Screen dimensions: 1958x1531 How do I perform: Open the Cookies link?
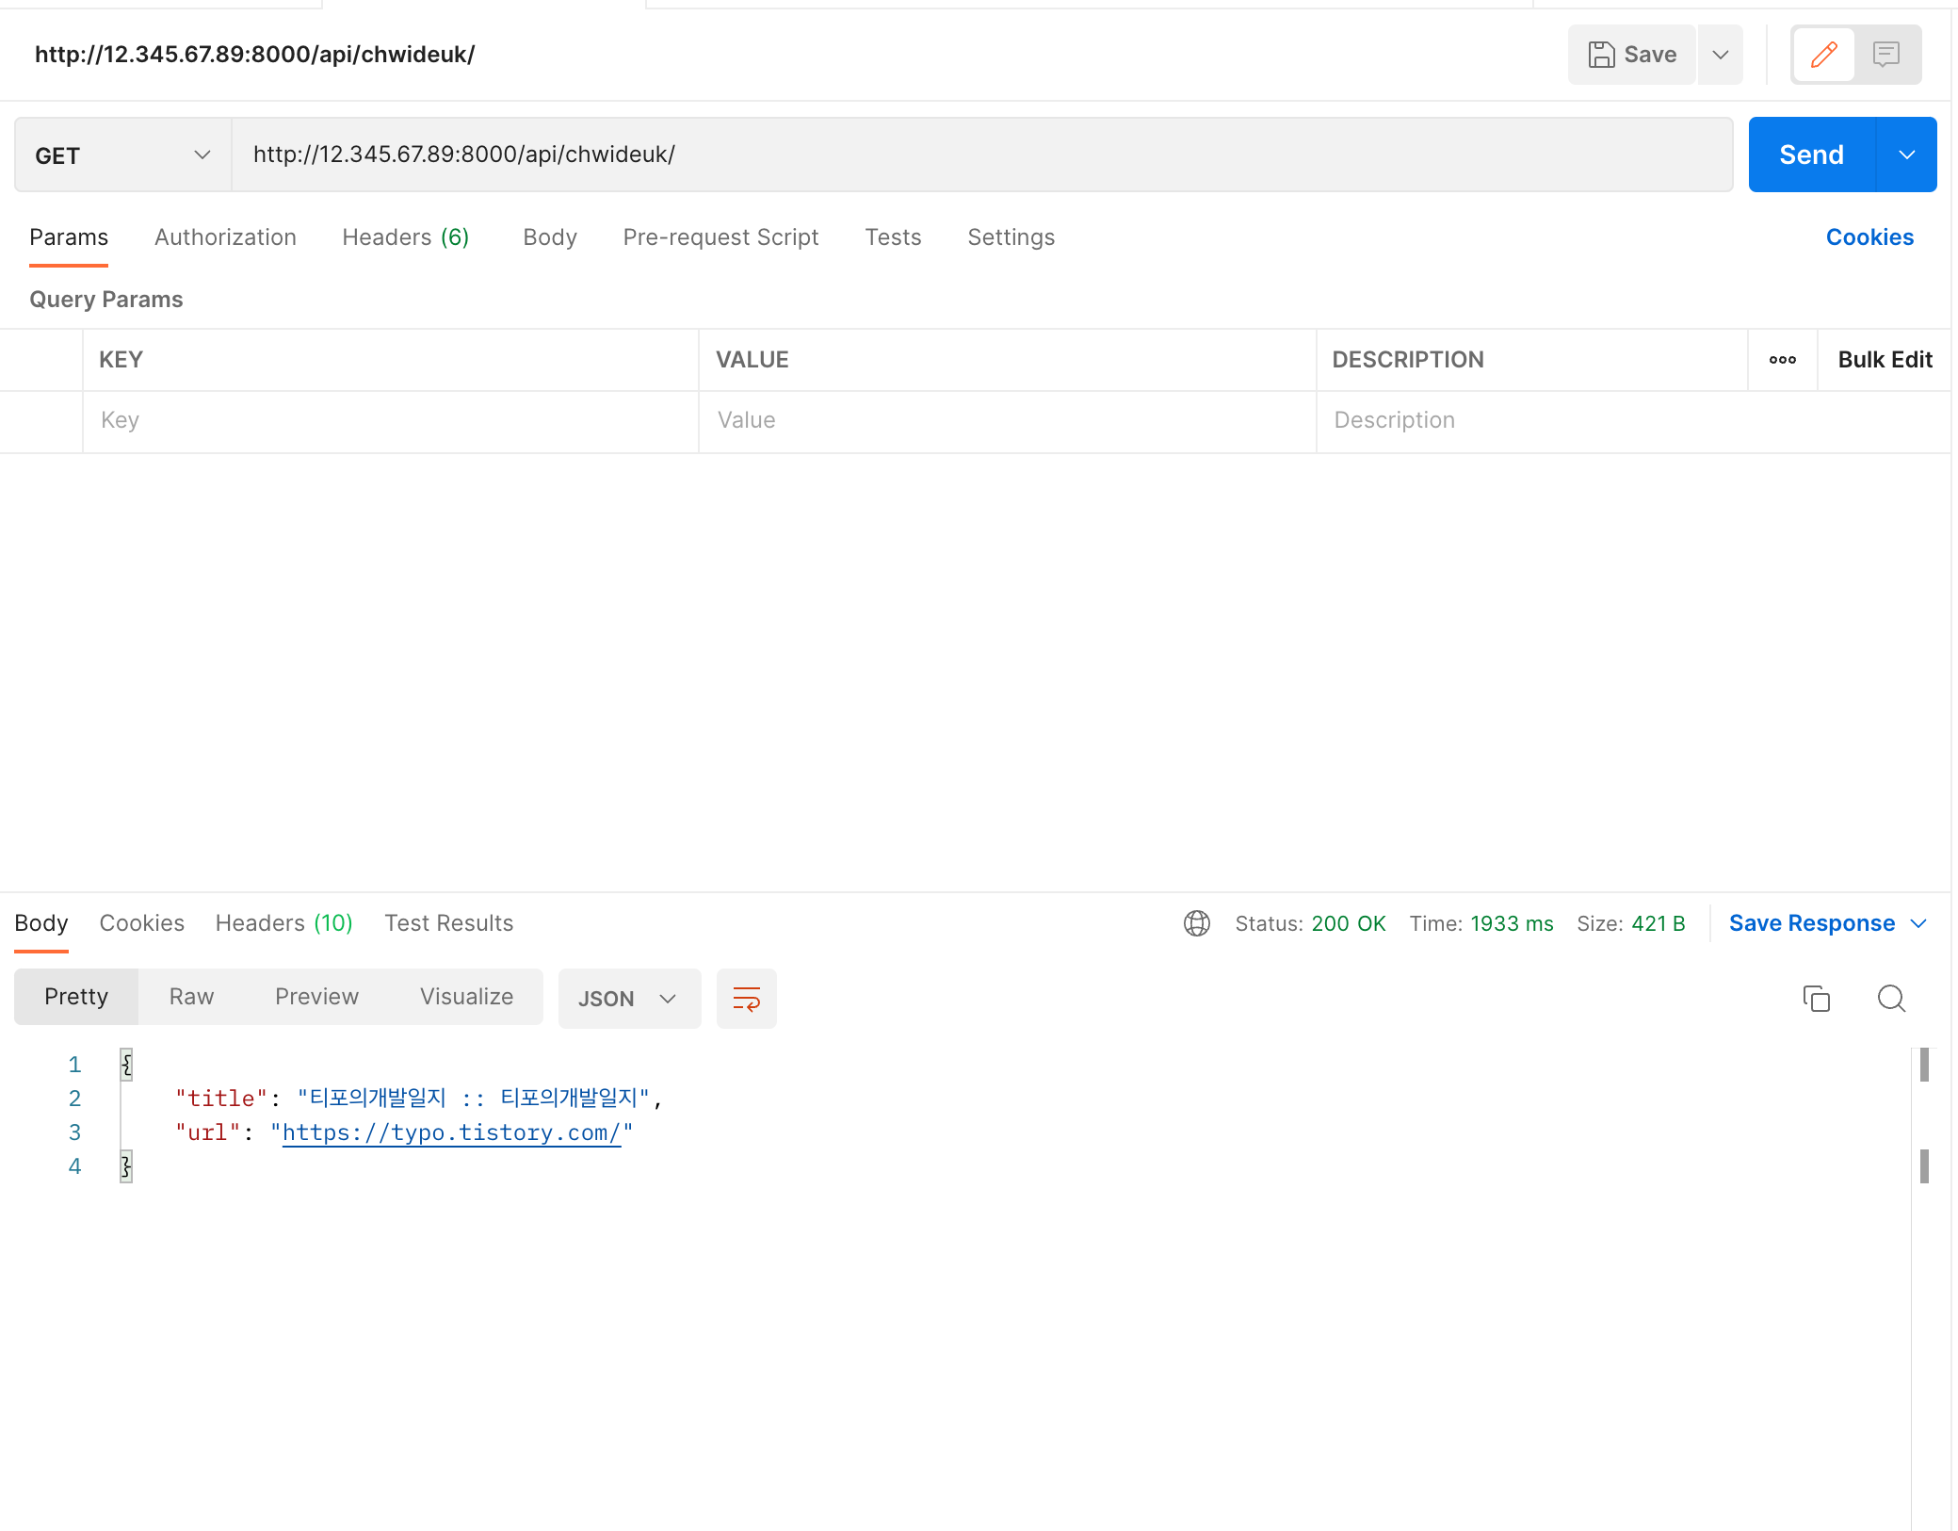pos(1869,237)
